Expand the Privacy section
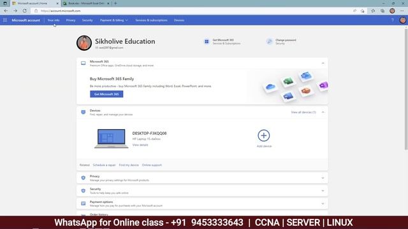The image size is (408, 229). pos(323,178)
